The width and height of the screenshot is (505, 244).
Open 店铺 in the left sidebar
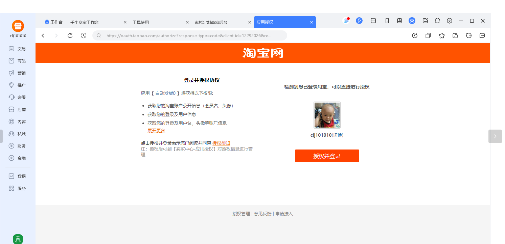18,109
